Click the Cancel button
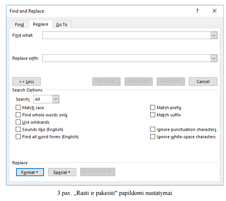The image size is (226, 201). (203, 82)
